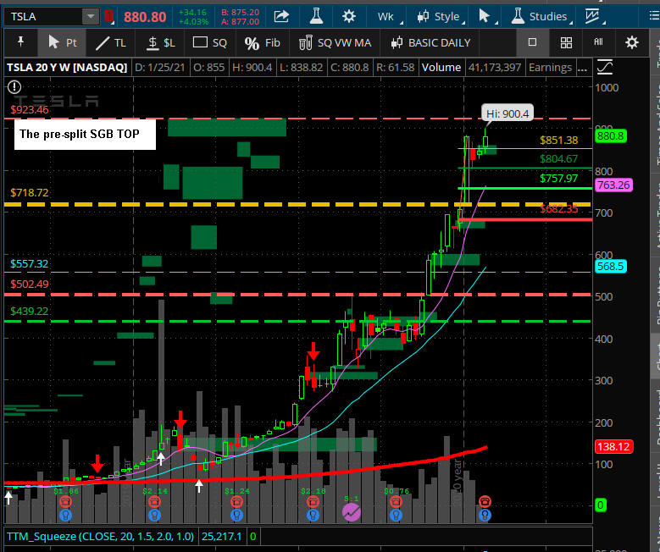
Task: Click the rightmost blue lightbulb icon
Action: 485,515
